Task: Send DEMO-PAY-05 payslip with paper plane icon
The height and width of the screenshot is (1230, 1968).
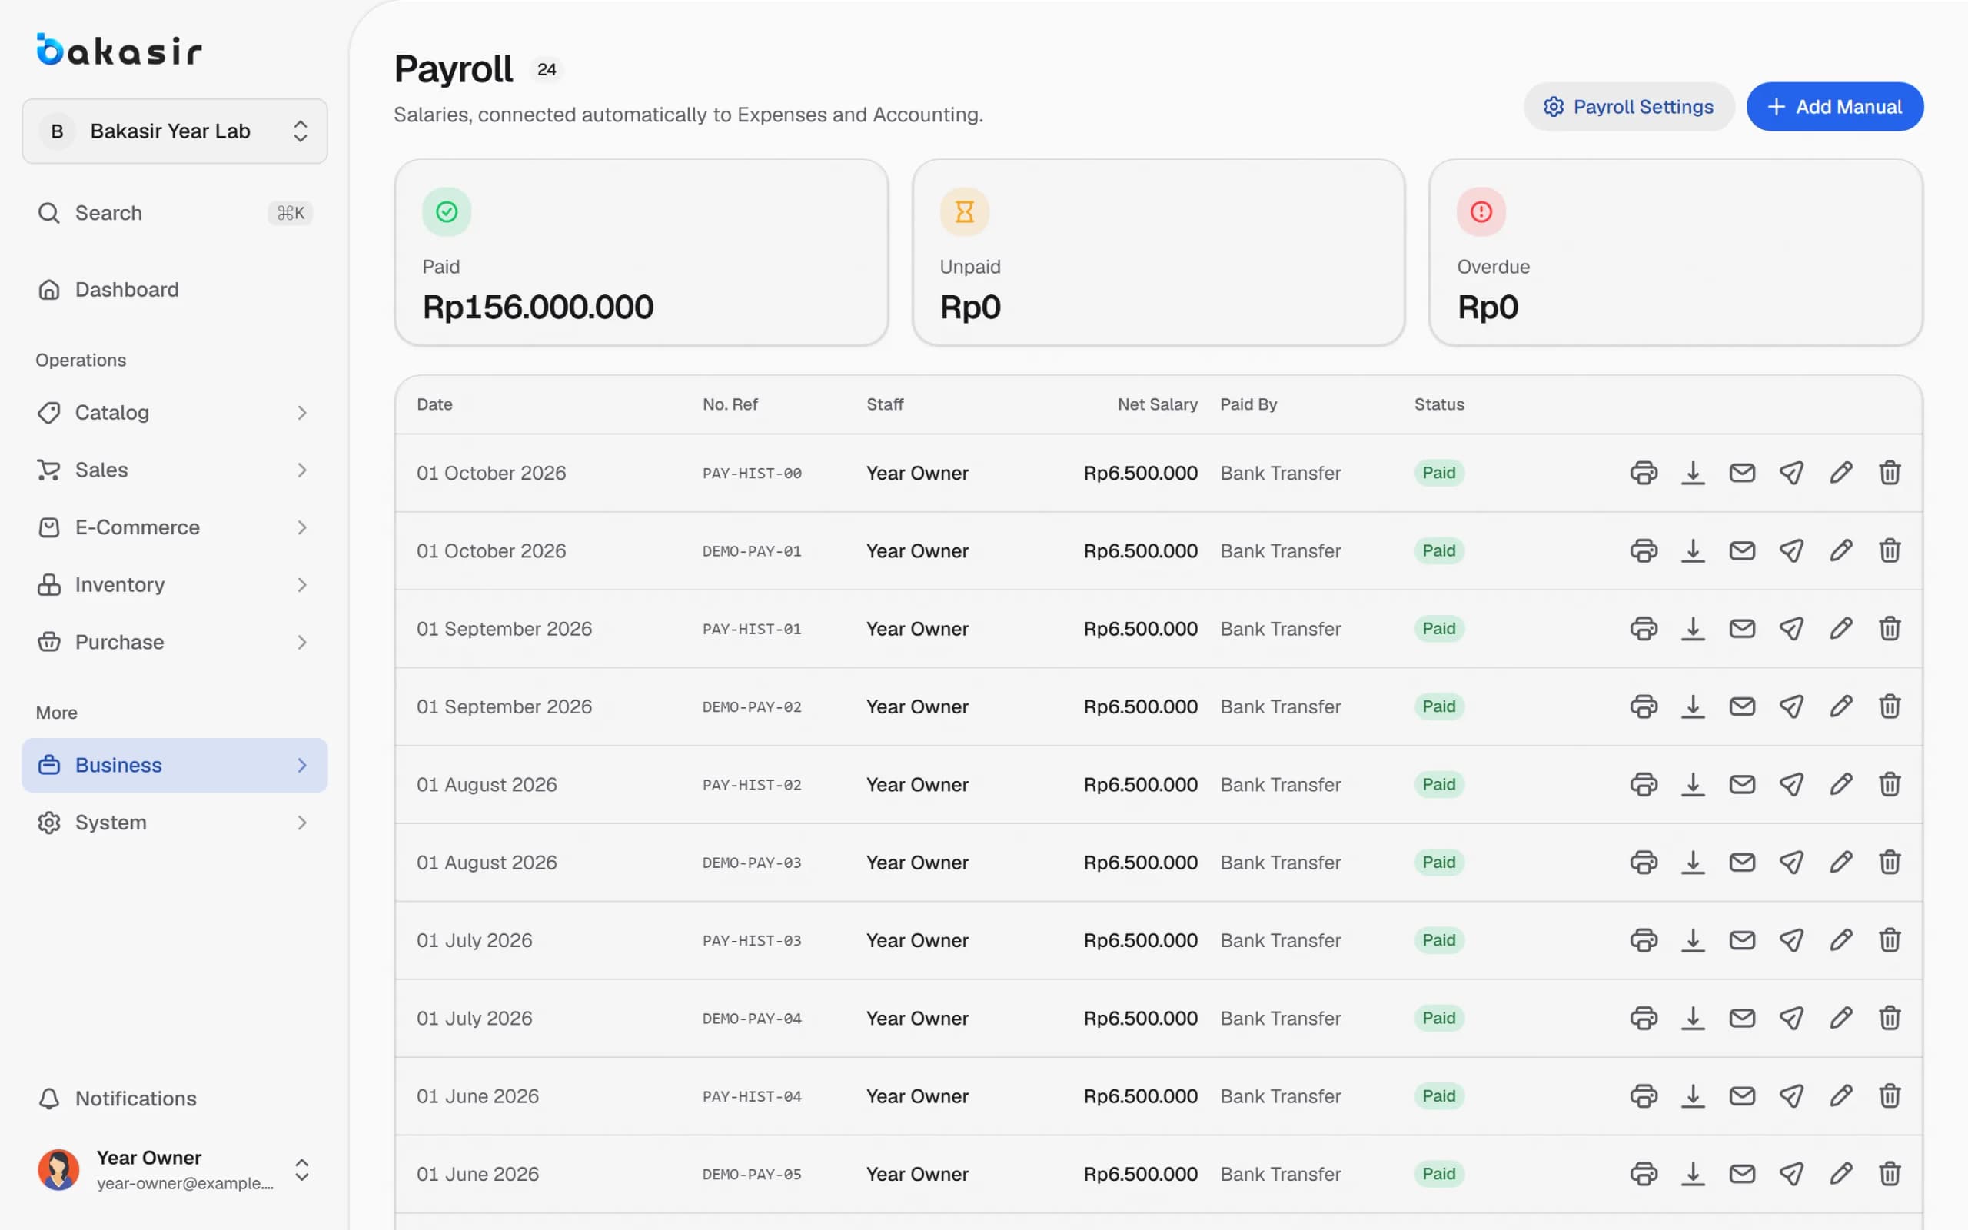Action: tap(1791, 1174)
